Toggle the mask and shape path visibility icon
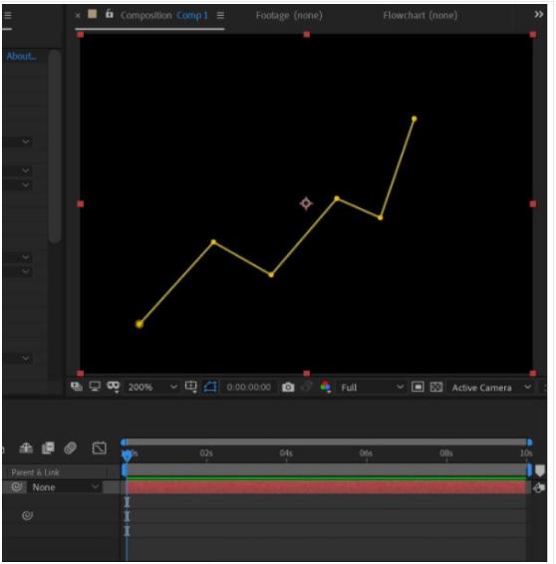This screenshot has height=564, width=556. point(210,387)
